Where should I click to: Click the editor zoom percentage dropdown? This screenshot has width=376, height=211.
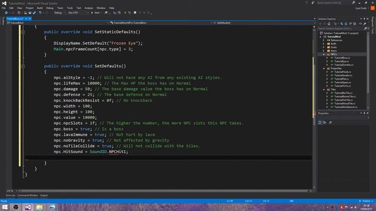point(12,191)
